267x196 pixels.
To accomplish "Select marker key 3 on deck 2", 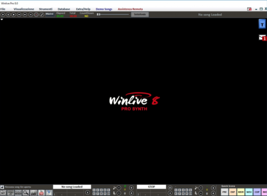I will [x=183, y=190].
